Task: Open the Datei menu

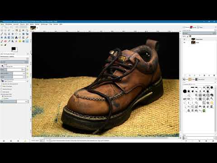Action: coord(2,24)
